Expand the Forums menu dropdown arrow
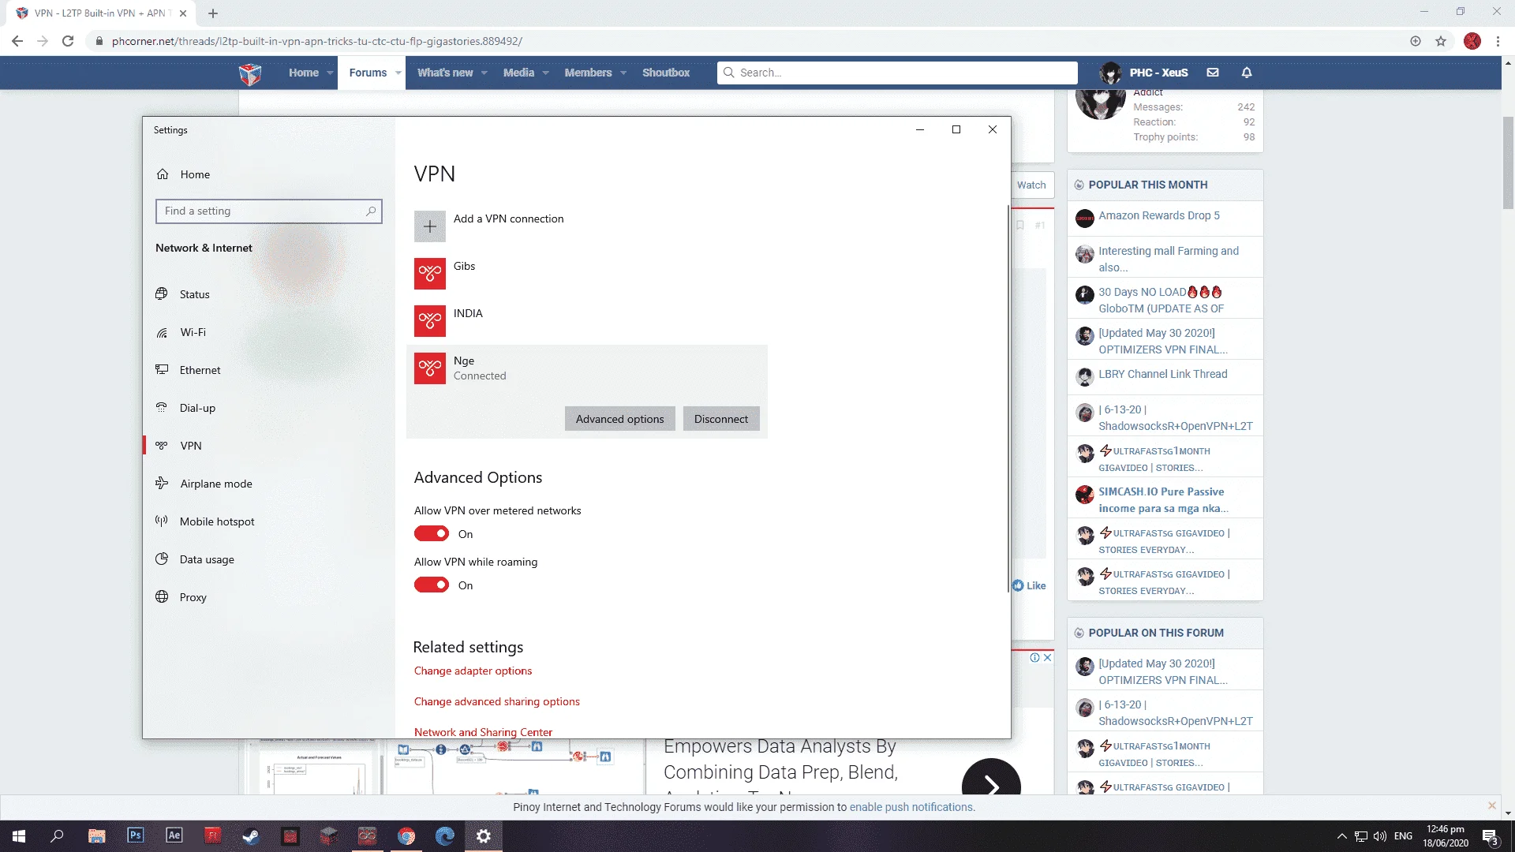The height and width of the screenshot is (852, 1515). 398,73
